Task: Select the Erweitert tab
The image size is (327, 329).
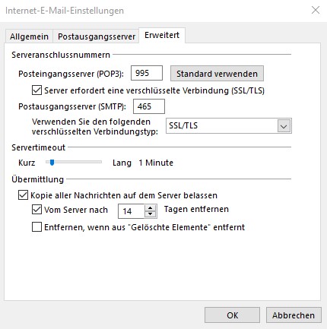Action: [162, 35]
